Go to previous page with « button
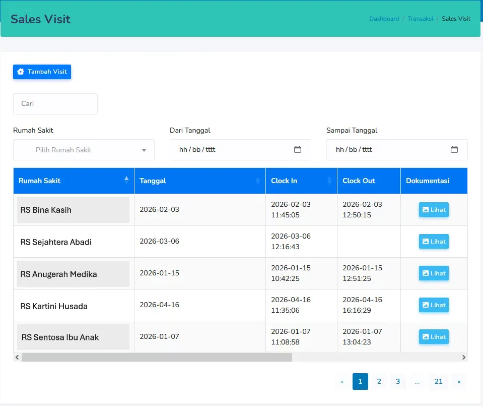483x406 pixels. click(341, 382)
